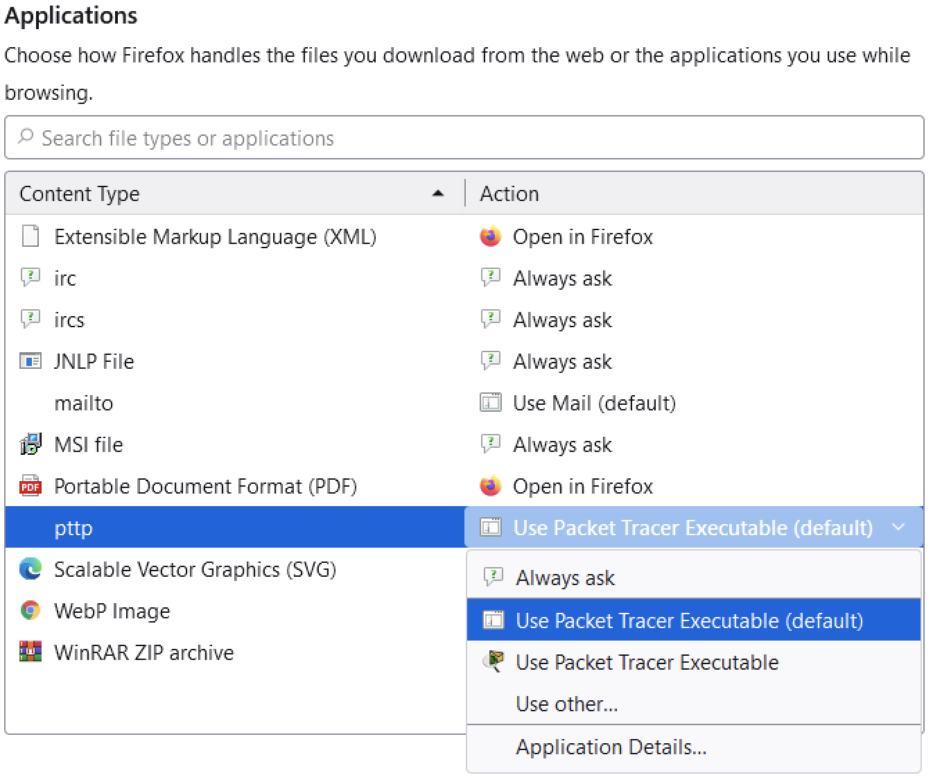Viewport: 933px width, 782px height.
Task: Open action dropdown for mailto row
Action: click(x=694, y=403)
